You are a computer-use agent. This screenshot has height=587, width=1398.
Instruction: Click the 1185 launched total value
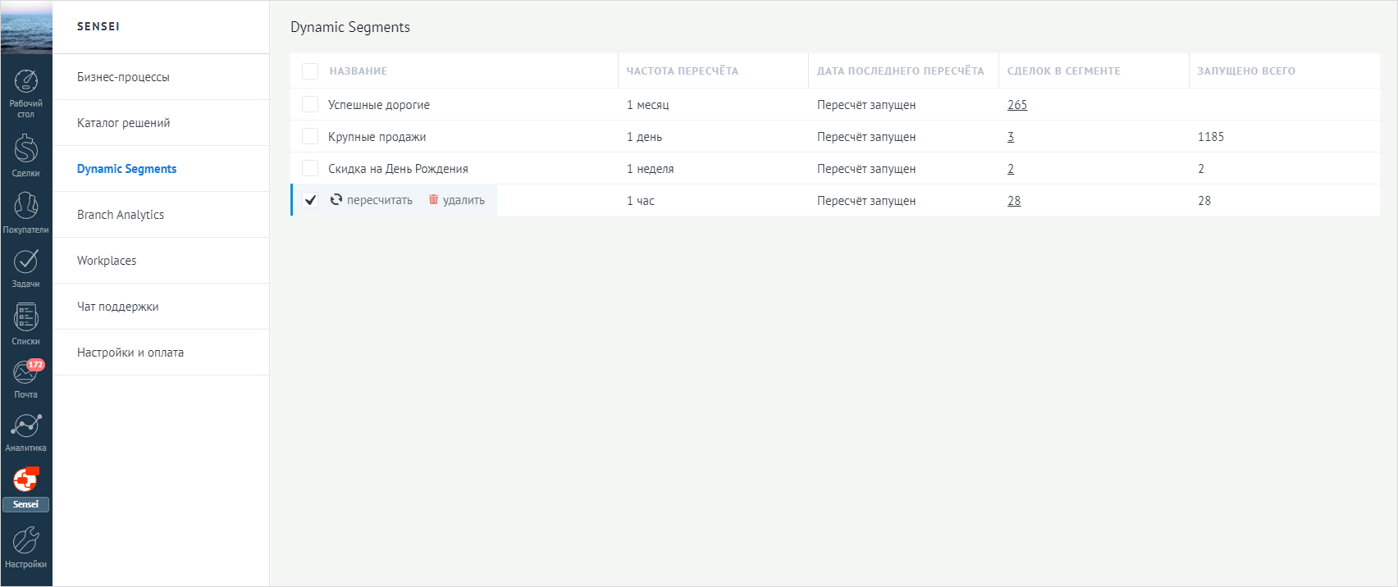pos(1211,137)
